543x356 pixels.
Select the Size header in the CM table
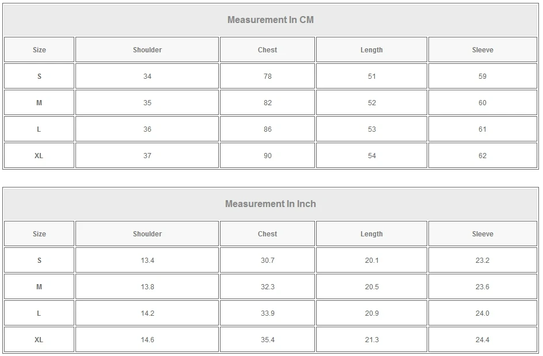pos(39,50)
